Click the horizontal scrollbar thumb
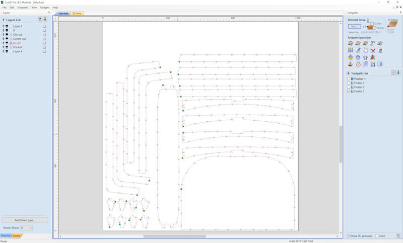The height and width of the screenshot is (243, 403). [x=174, y=236]
